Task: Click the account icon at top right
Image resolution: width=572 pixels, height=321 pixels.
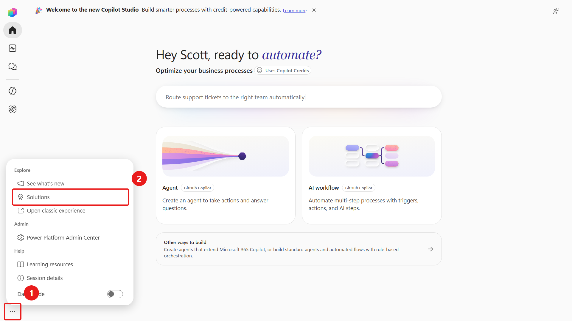Action: click(556, 11)
